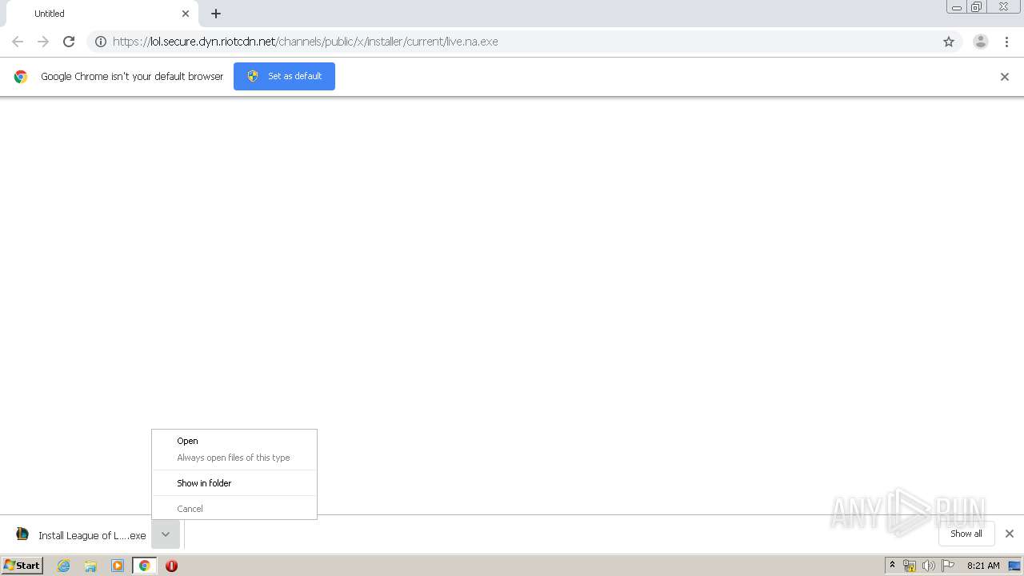1024x576 pixels.
Task: Open Action Center flag icon
Action: click(x=948, y=566)
